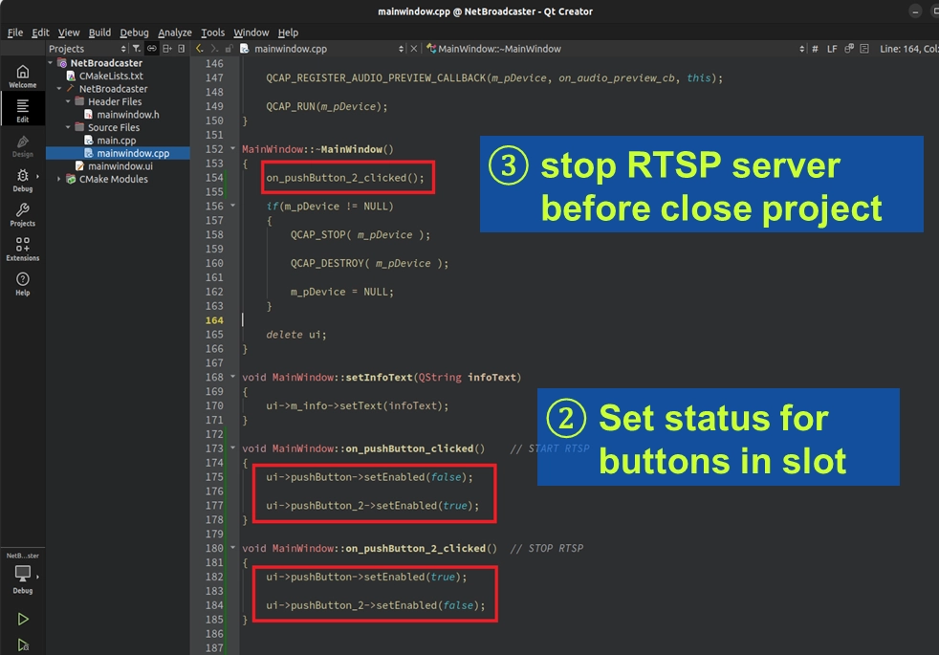Go back in navigation history
Viewport: 939px width, 655px height.
pyautogui.click(x=200, y=49)
